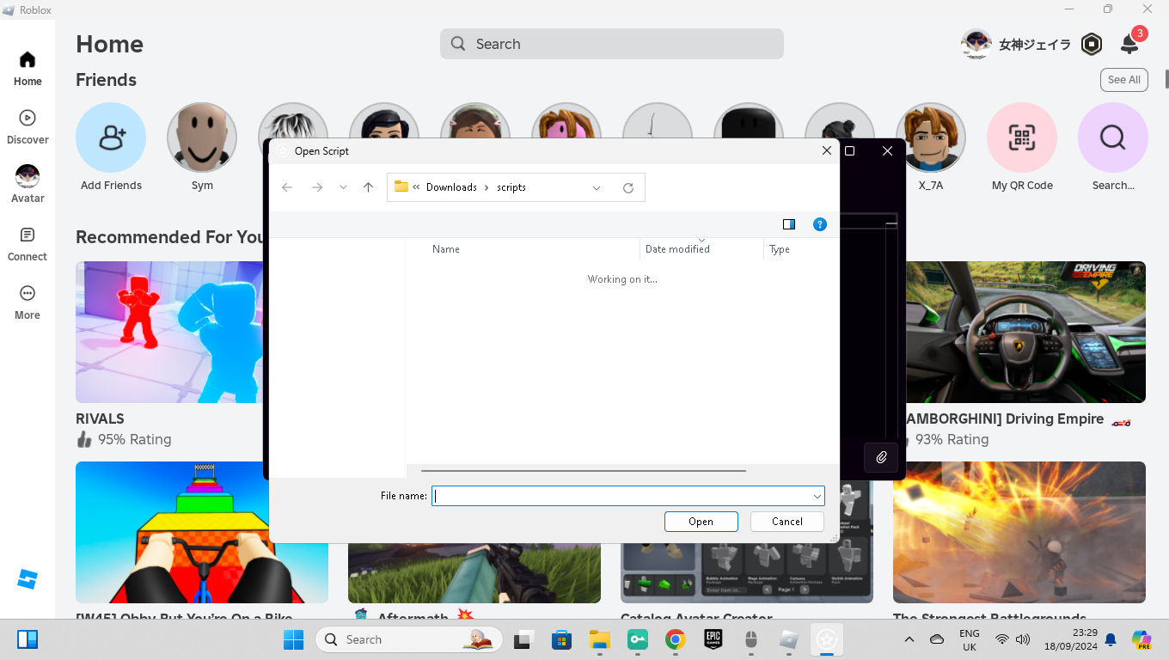
Task: Click scripts in the address path
Action: (511, 187)
